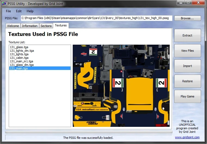The width and height of the screenshot is (207, 144).
Task: Click the status message about PSSG file loaded
Action: click(x=88, y=138)
